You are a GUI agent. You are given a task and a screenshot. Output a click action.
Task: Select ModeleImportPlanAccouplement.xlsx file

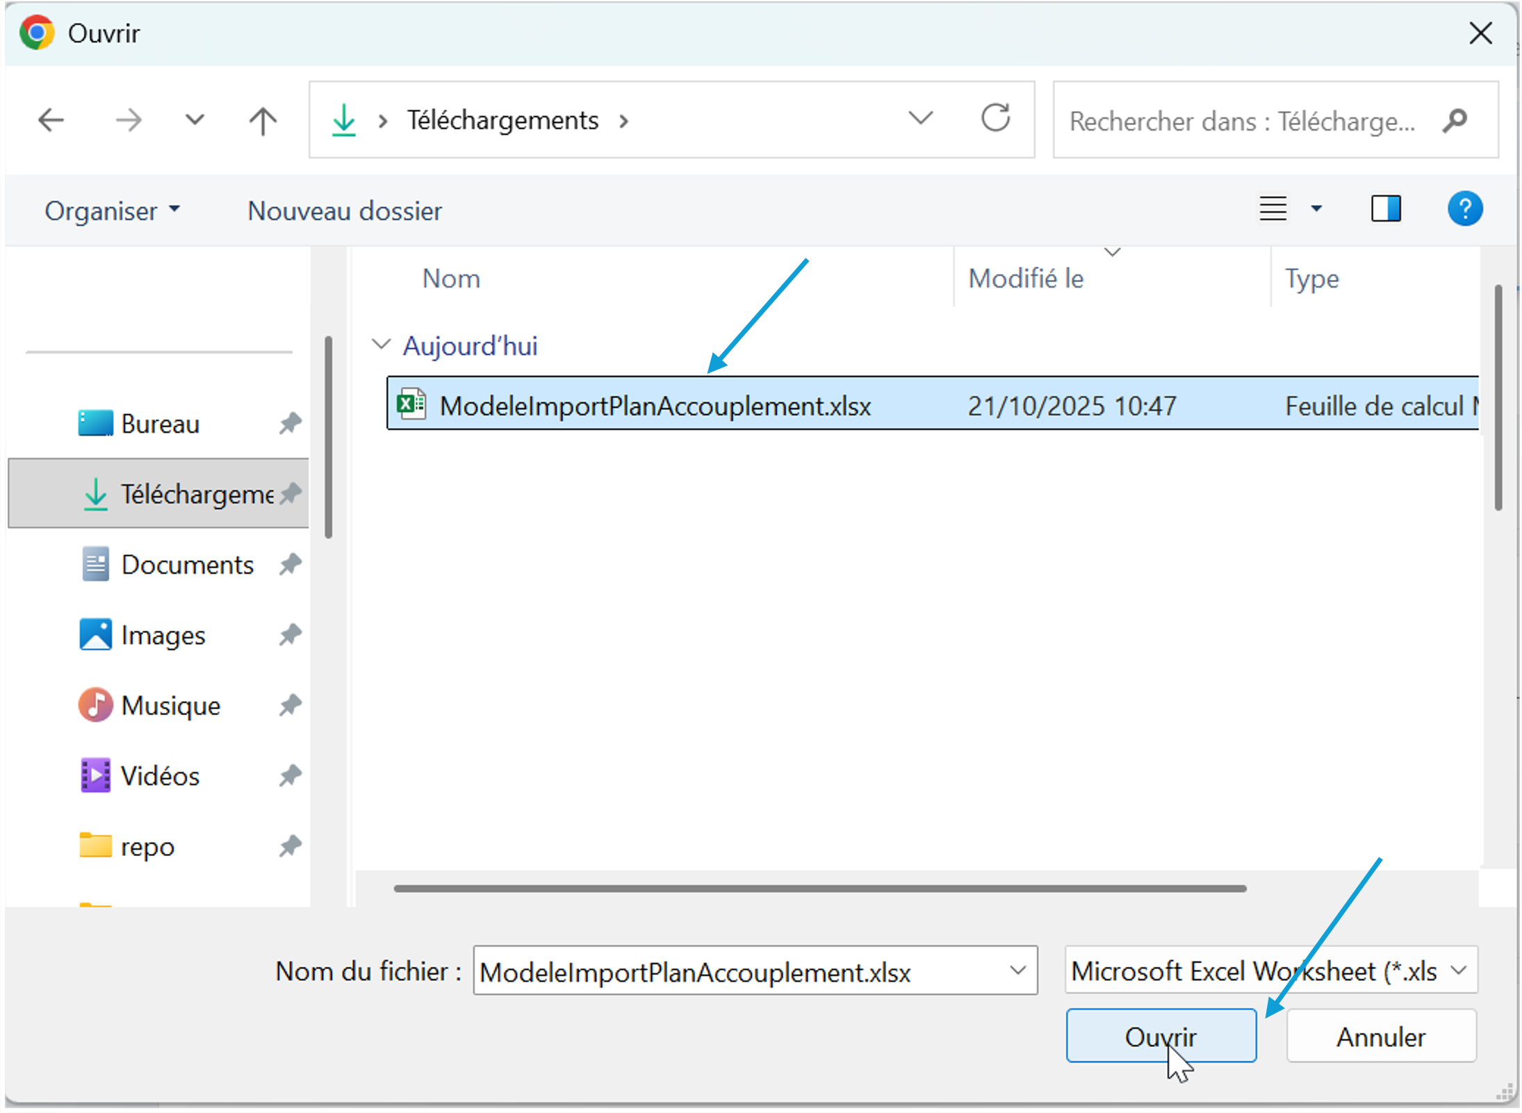[933, 404]
